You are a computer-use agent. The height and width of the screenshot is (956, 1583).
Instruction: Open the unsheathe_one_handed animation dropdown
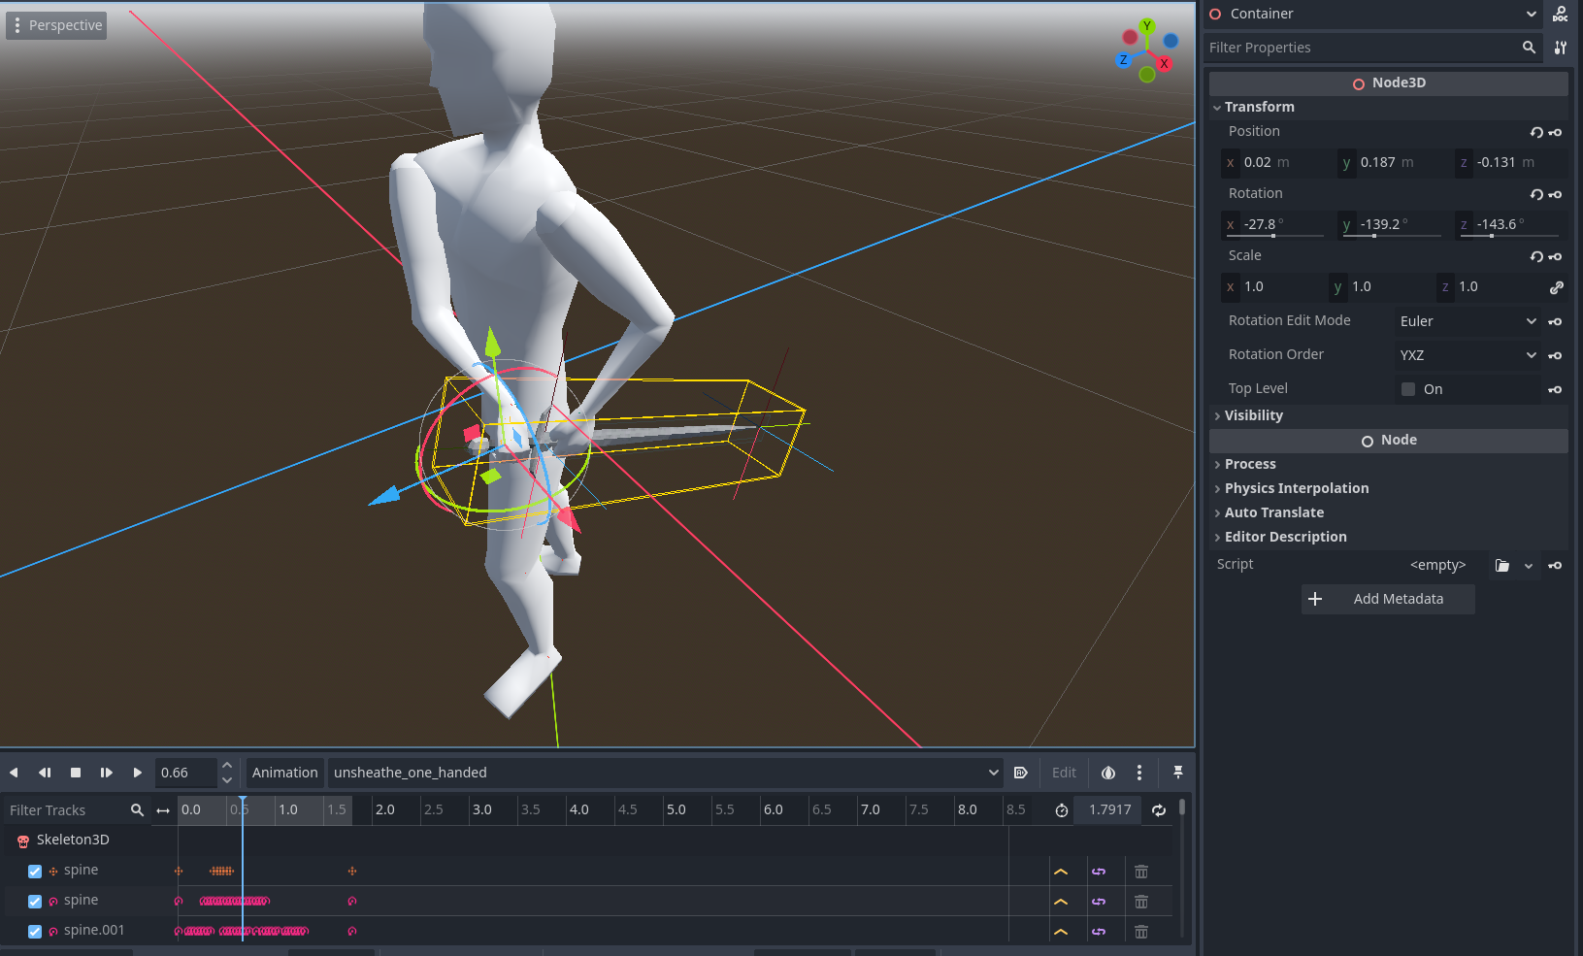(x=992, y=773)
